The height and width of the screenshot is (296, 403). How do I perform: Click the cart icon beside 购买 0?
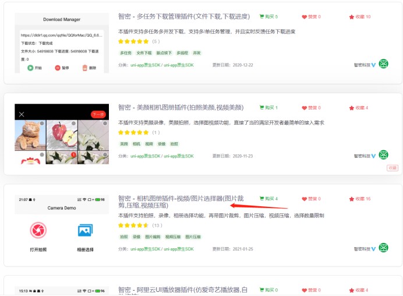coord(261,290)
